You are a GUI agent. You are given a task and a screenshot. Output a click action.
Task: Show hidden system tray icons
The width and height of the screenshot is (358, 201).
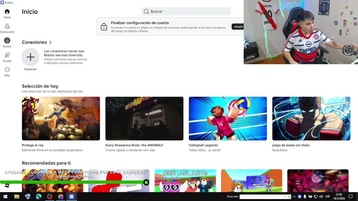[294, 197]
